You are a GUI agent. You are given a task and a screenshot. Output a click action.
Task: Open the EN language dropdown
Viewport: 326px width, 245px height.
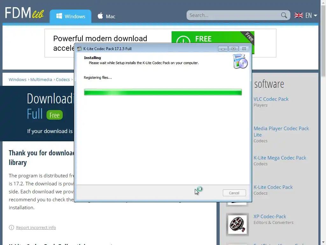click(311, 15)
